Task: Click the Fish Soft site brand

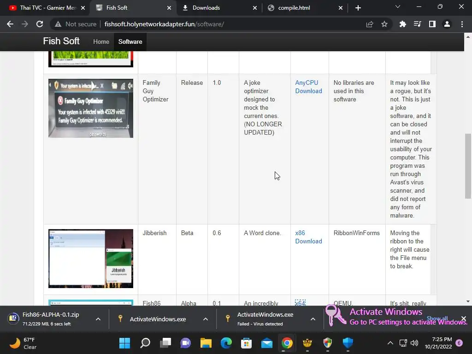Action: tap(61, 41)
